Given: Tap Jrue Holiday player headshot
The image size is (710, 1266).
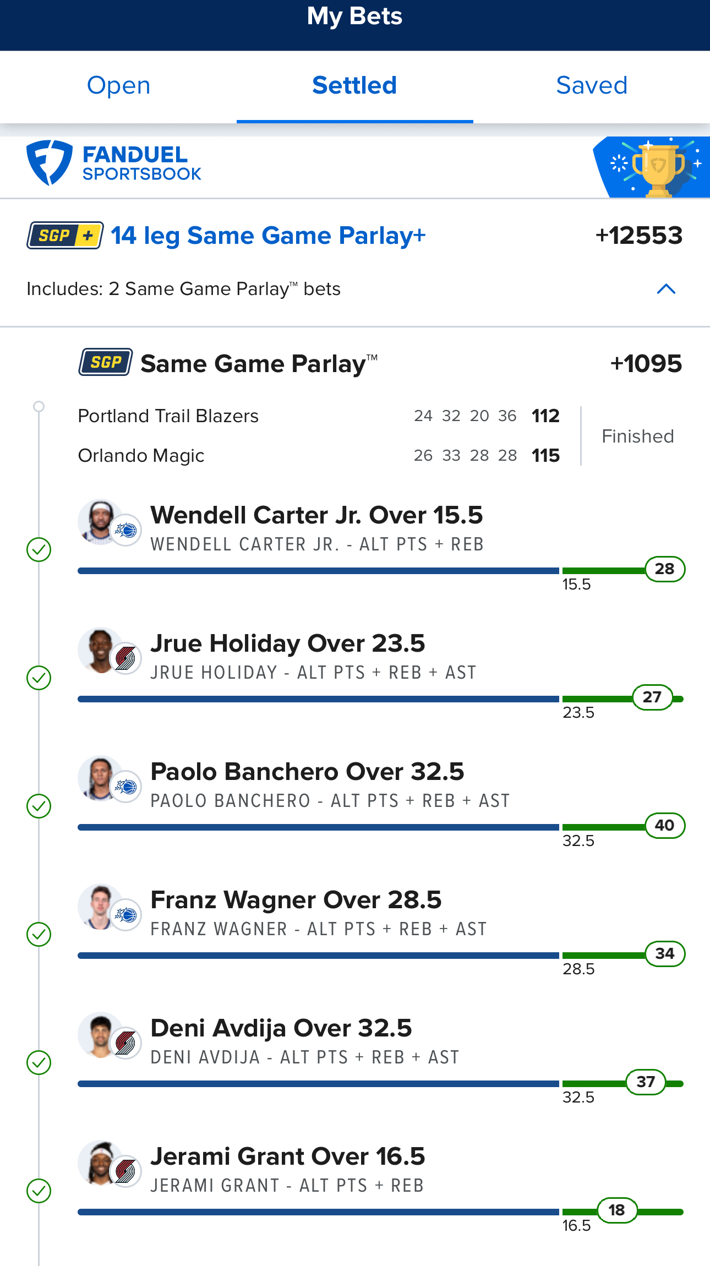Looking at the screenshot, I should pyautogui.click(x=100, y=650).
